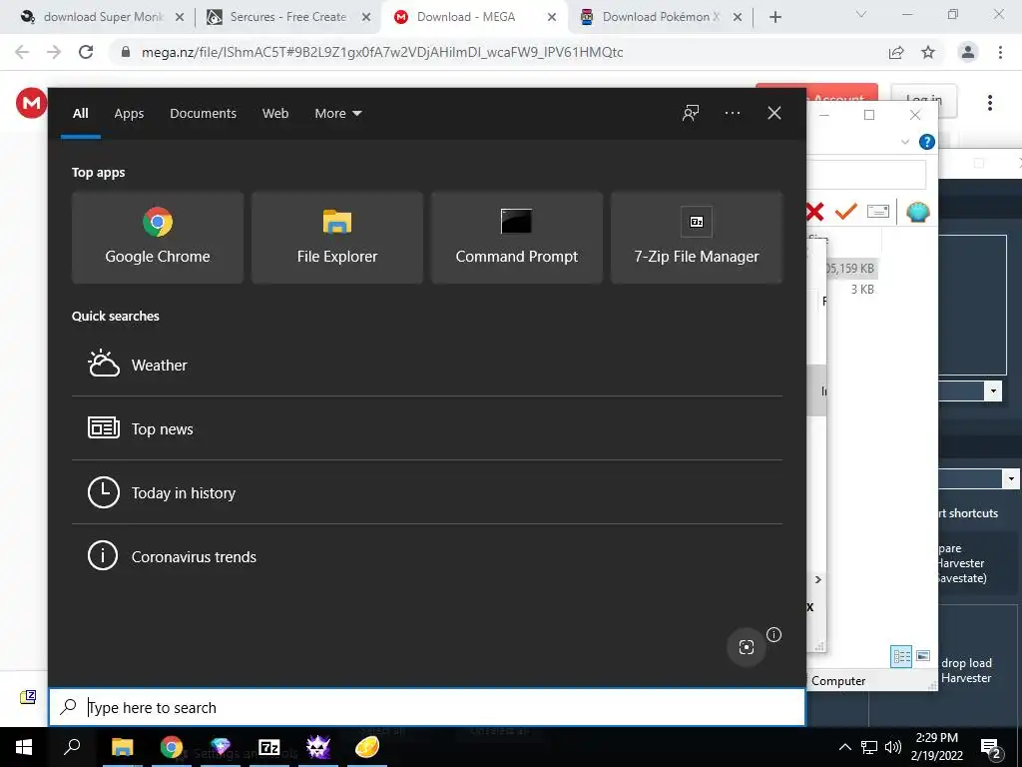
Task: Click the search with screenshot button
Action: 747,647
